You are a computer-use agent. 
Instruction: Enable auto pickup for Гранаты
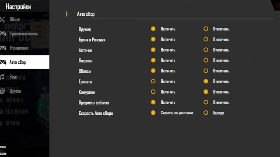153,82
